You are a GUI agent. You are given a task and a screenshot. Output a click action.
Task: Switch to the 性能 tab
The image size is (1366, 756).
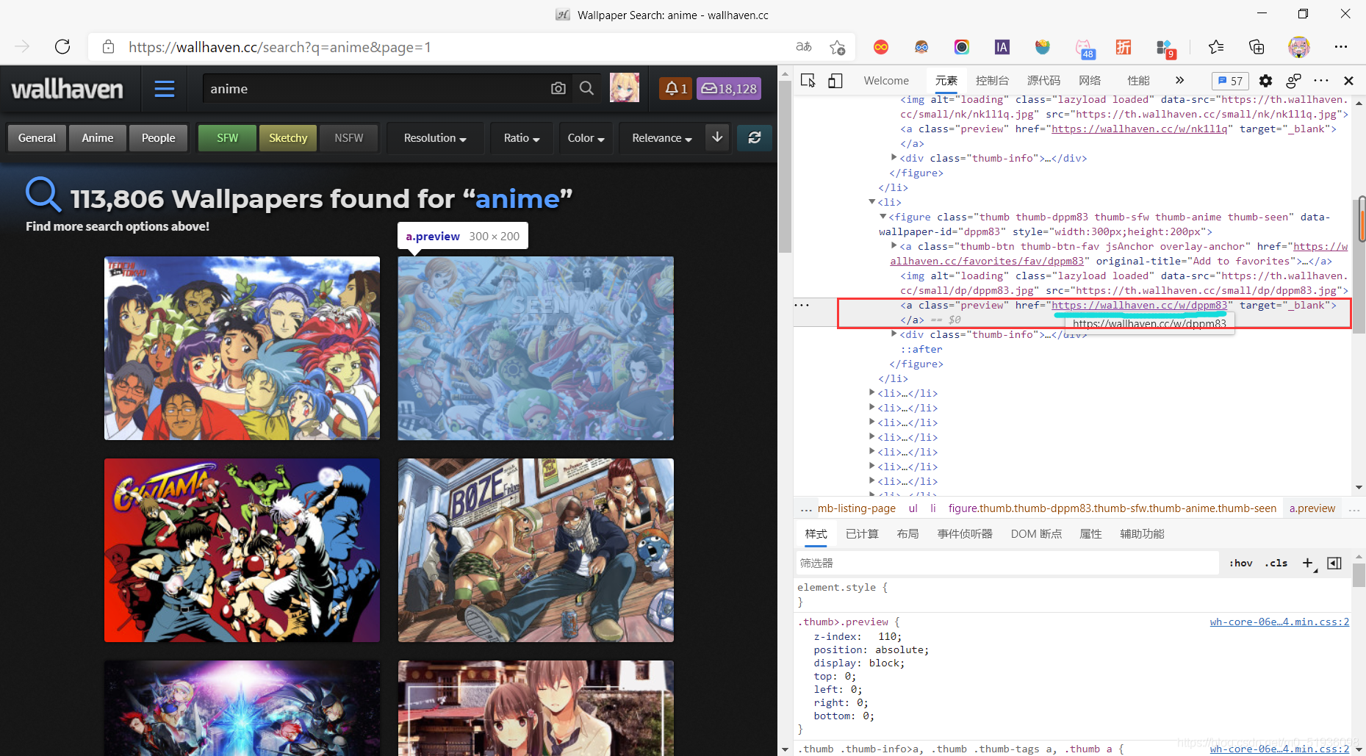point(1138,81)
